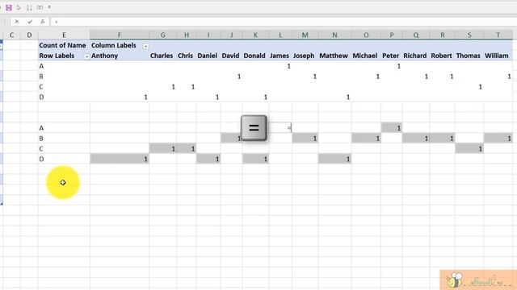Open the Row Labels filter dropdown

86,56
